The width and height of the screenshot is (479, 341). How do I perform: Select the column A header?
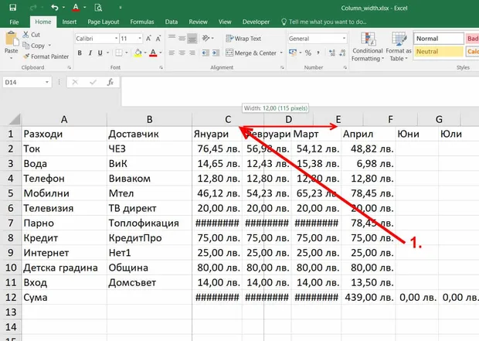point(64,119)
